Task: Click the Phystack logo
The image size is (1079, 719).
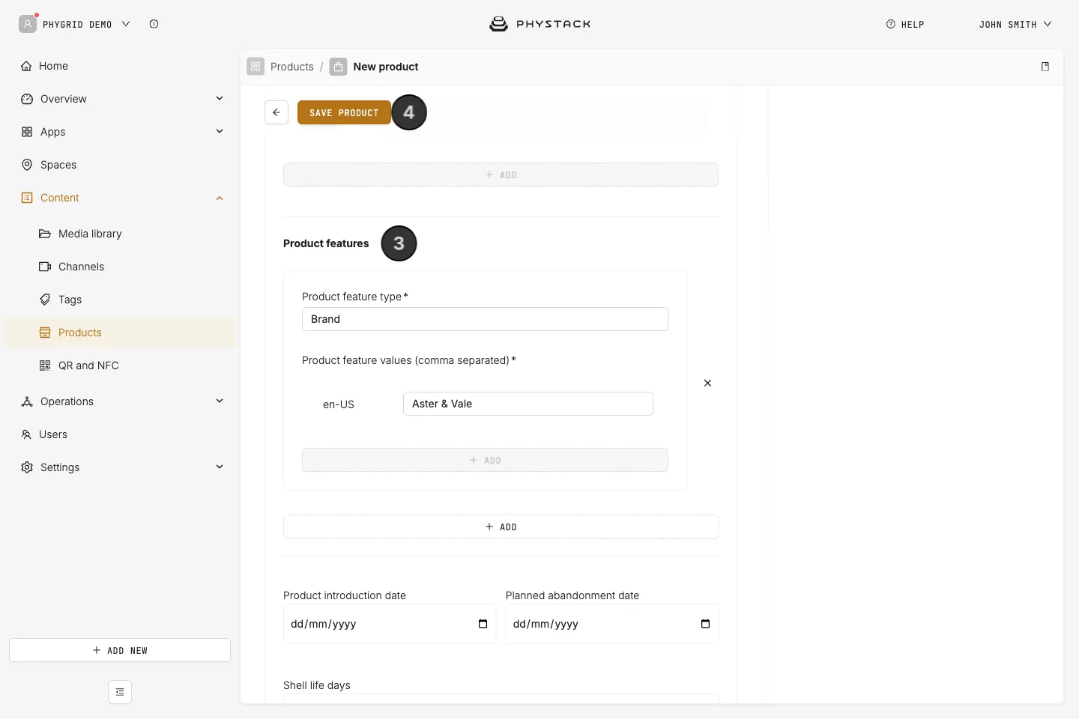Action: 539,24
